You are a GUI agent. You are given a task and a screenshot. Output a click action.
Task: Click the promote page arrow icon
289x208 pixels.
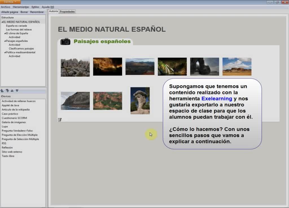tap(2, 91)
